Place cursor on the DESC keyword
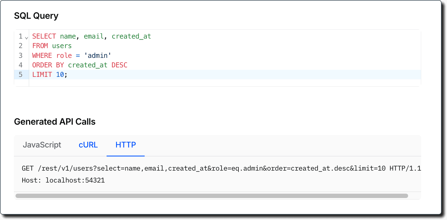 (x=119, y=65)
